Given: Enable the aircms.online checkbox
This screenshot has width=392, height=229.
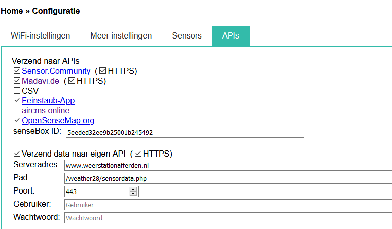Looking at the screenshot, I should coord(17,110).
